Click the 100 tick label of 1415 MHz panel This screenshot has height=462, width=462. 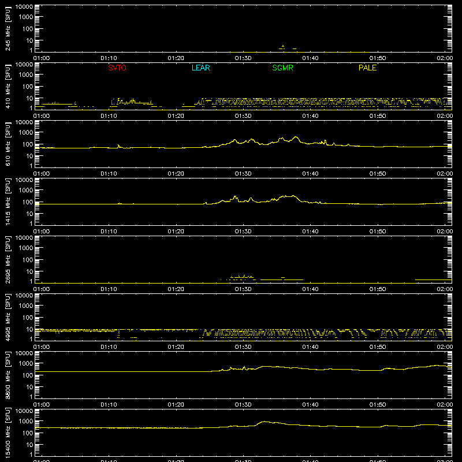click(28, 202)
